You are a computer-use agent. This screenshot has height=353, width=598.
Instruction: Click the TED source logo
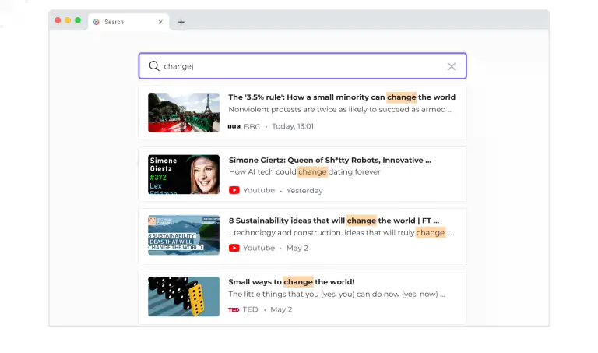234,309
